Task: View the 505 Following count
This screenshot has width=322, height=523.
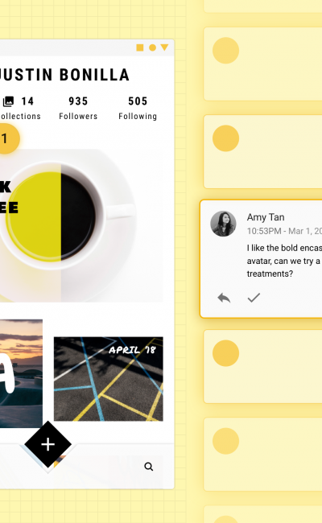Action: 138,108
